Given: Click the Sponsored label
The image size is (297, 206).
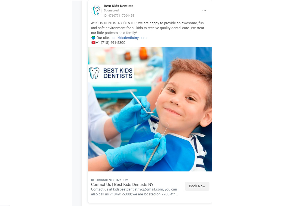Looking at the screenshot, I should 111,10.
